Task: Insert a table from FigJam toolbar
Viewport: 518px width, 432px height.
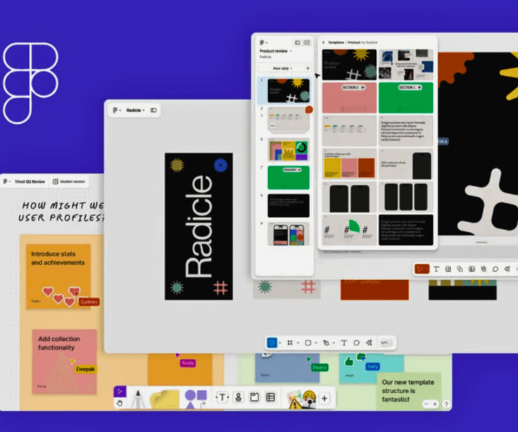Action: click(270, 398)
